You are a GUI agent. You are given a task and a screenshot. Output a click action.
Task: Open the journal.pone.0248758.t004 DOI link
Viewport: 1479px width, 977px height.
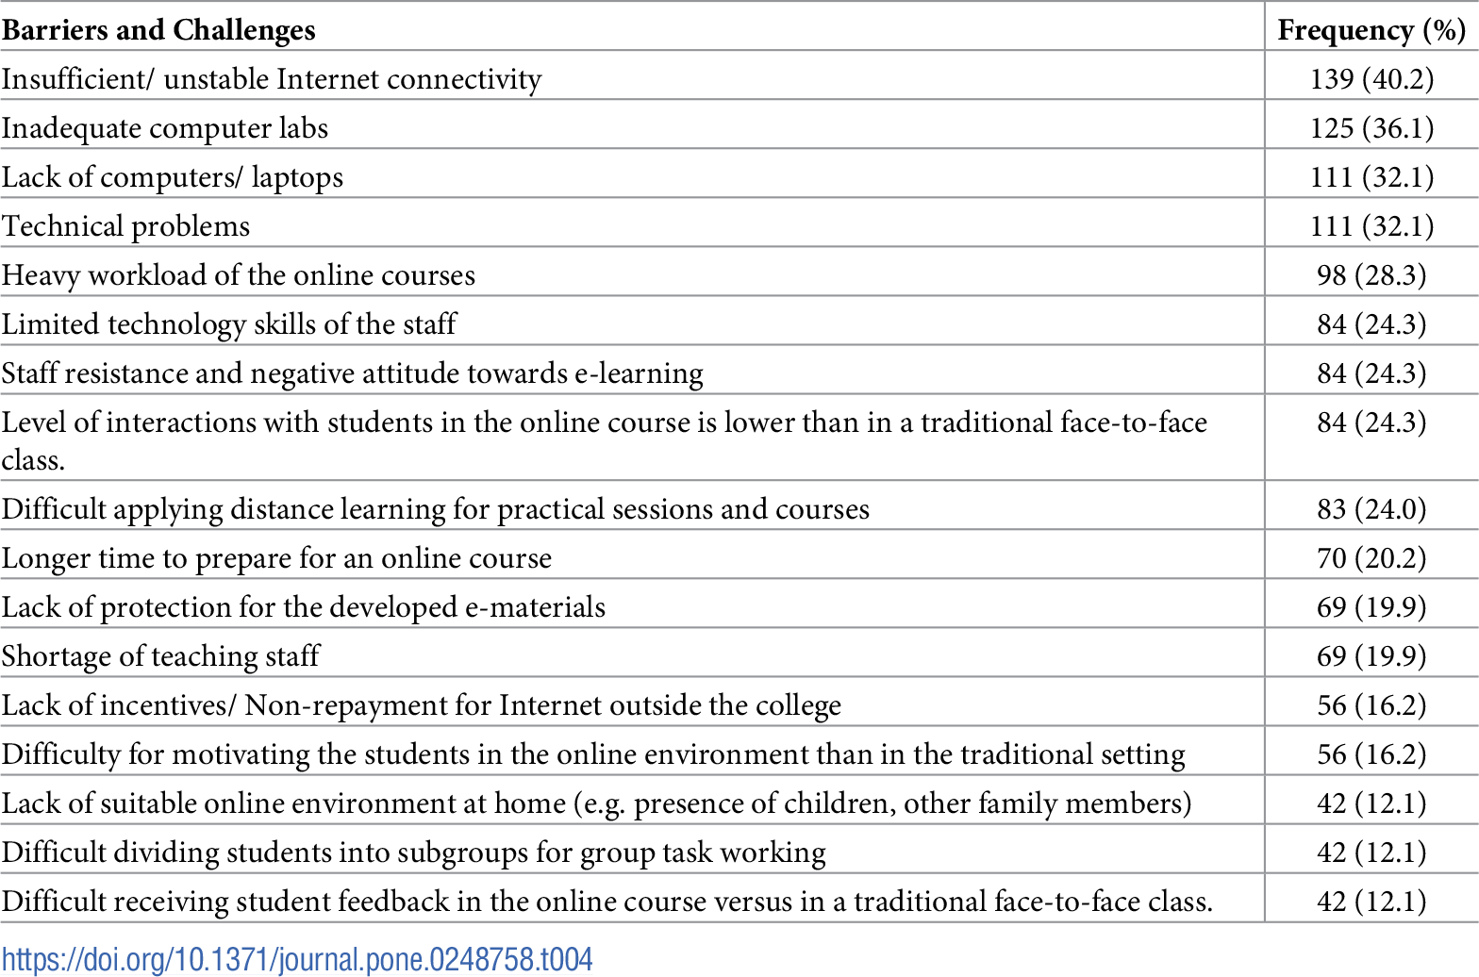tap(296, 960)
